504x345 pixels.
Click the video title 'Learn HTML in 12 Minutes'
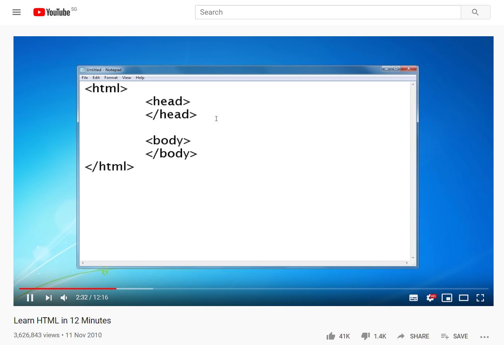coord(62,320)
